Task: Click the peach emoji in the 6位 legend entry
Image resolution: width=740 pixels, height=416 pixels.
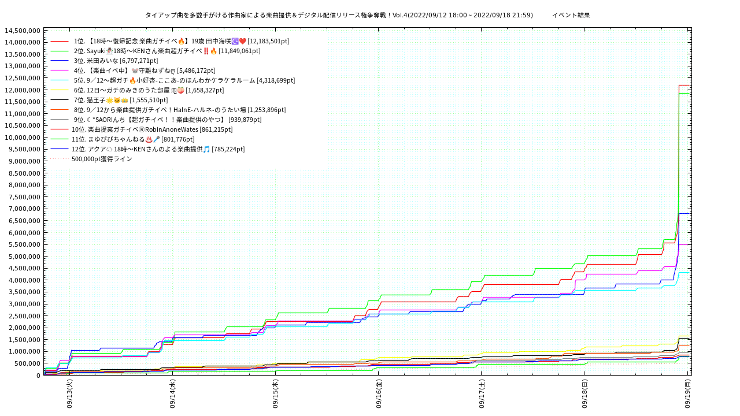Action: click(181, 90)
